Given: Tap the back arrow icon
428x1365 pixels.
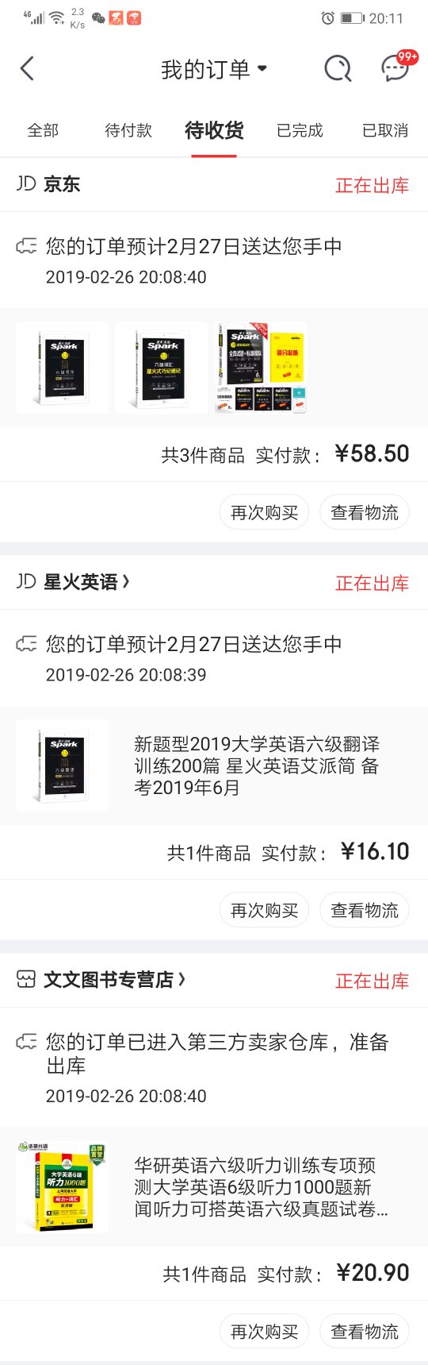Looking at the screenshot, I should (x=27, y=69).
